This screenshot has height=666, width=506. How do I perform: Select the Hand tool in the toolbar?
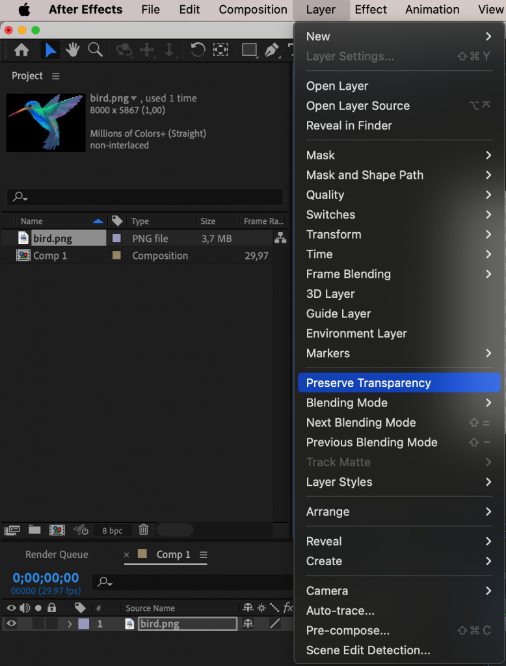point(72,49)
